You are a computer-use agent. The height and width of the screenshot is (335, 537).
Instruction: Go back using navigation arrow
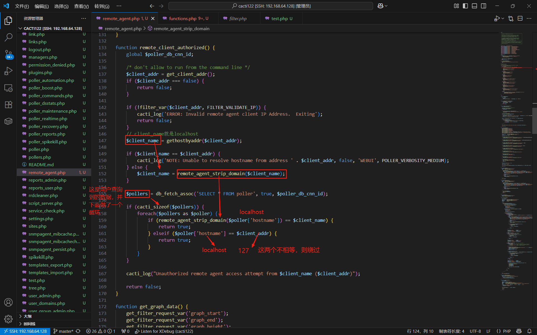pos(152,6)
